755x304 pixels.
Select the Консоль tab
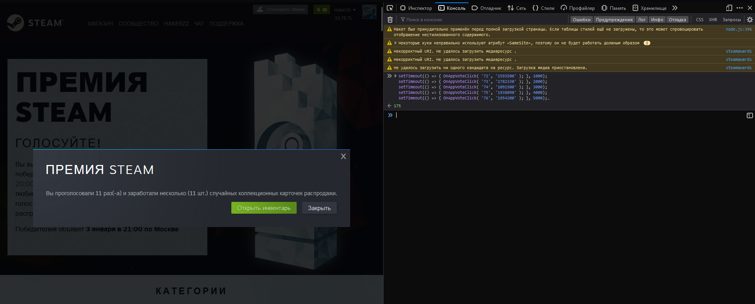[452, 8]
